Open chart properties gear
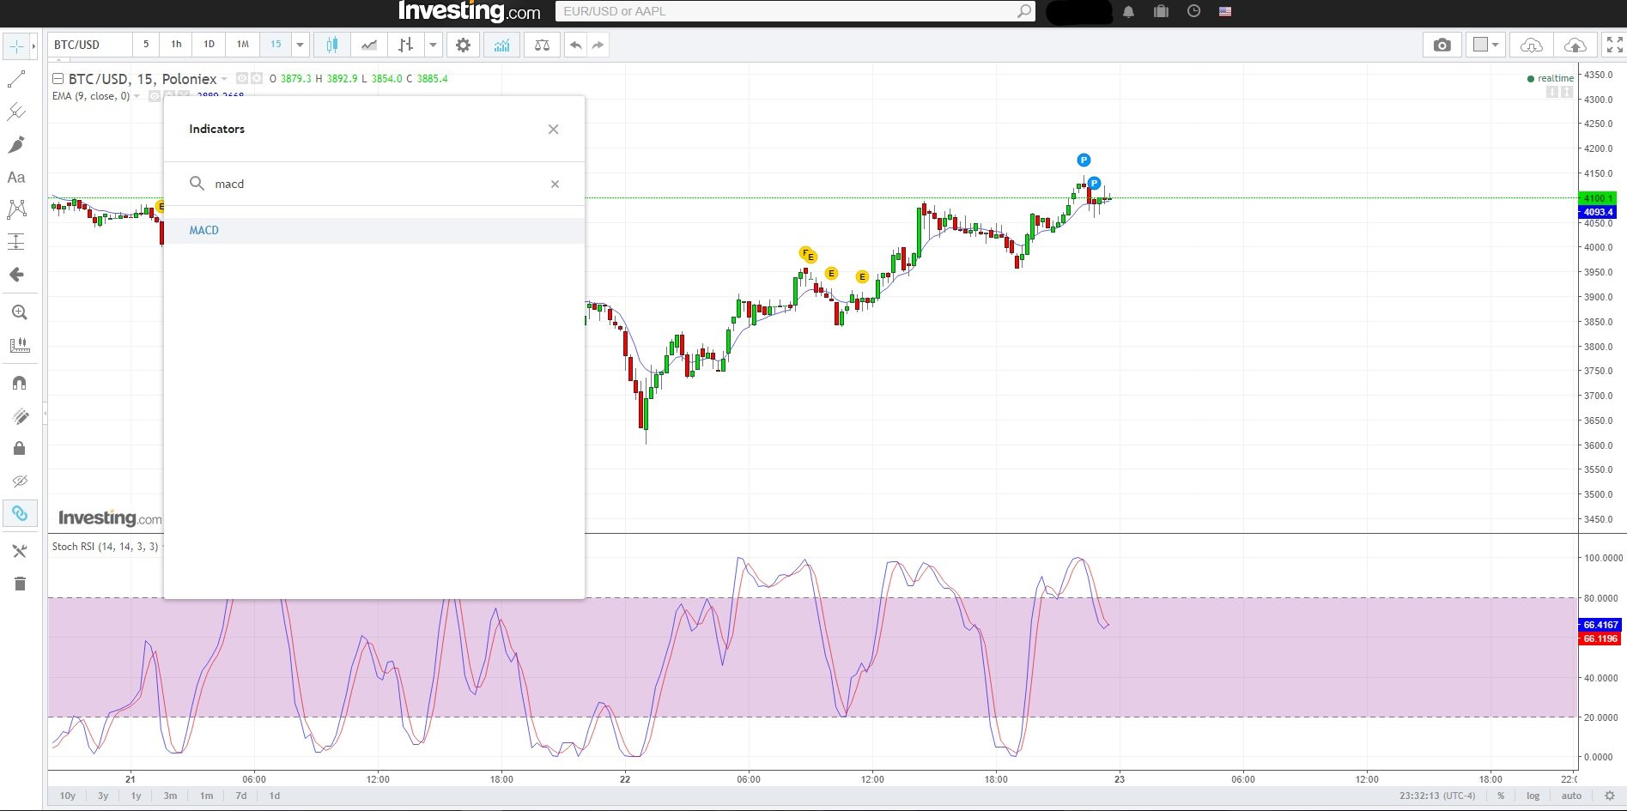 pos(463,45)
